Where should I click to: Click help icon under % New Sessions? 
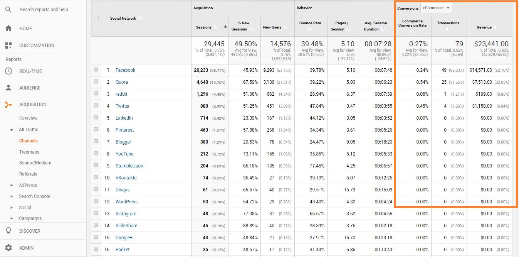[251, 29]
